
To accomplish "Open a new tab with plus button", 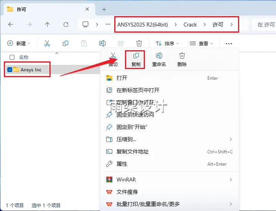I will pyautogui.click(x=104, y=9).
